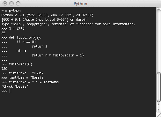Minimize the Python terminal window
The width and height of the screenshot is (161, 117).
click(x=11, y=4)
